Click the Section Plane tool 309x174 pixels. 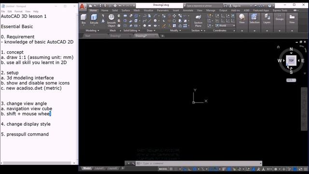click(x=198, y=20)
